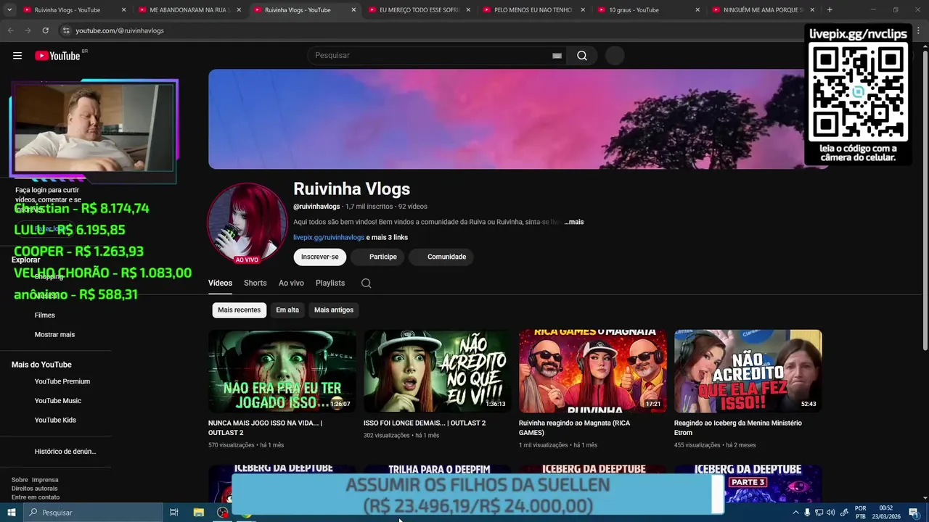This screenshot has width=929, height=522.
Task: Show hidden tray icons chevron
Action: tap(796, 513)
